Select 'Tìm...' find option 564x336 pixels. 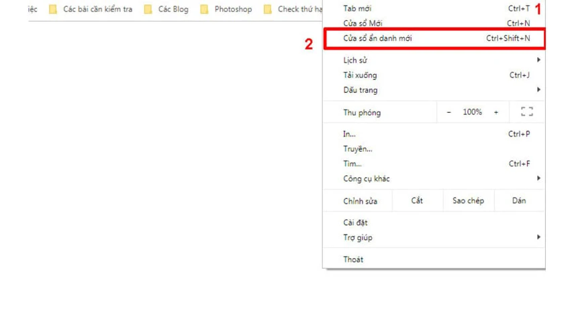(x=434, y=164)
